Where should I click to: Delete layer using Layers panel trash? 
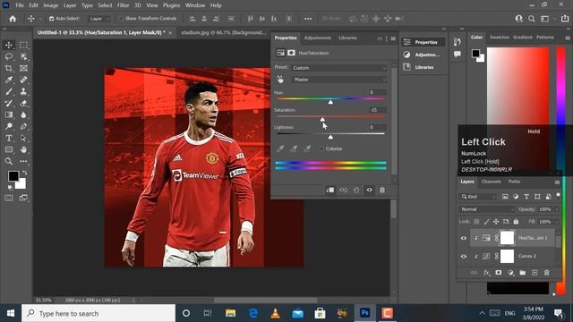point(547,273)
